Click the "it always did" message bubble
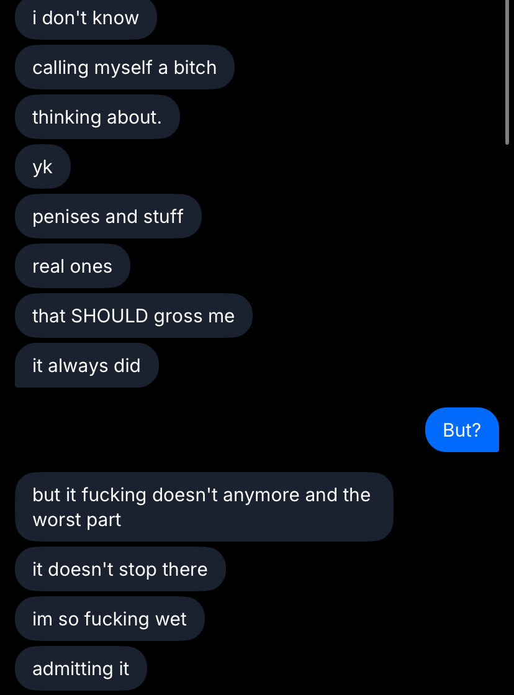This screenshot has width=514, height=695. click(x=86, y=365)
